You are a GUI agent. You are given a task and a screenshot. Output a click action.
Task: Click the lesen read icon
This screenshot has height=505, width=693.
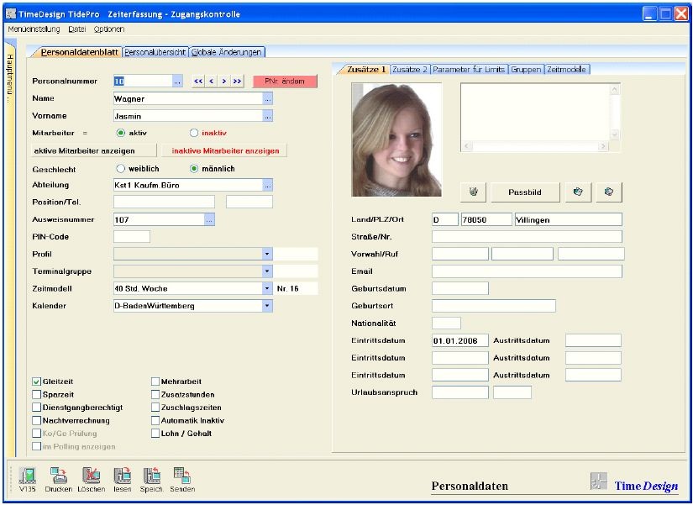(x=123, y=475)
